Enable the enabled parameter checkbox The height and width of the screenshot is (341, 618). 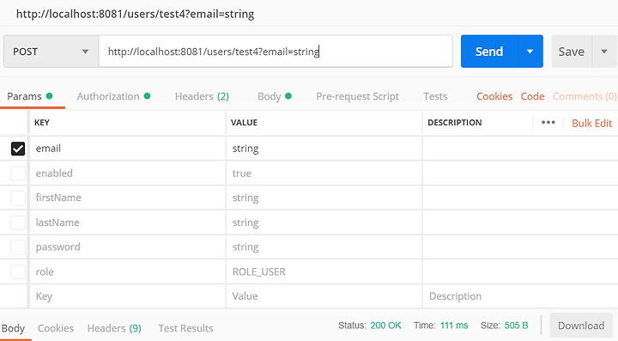click(18, 173)
